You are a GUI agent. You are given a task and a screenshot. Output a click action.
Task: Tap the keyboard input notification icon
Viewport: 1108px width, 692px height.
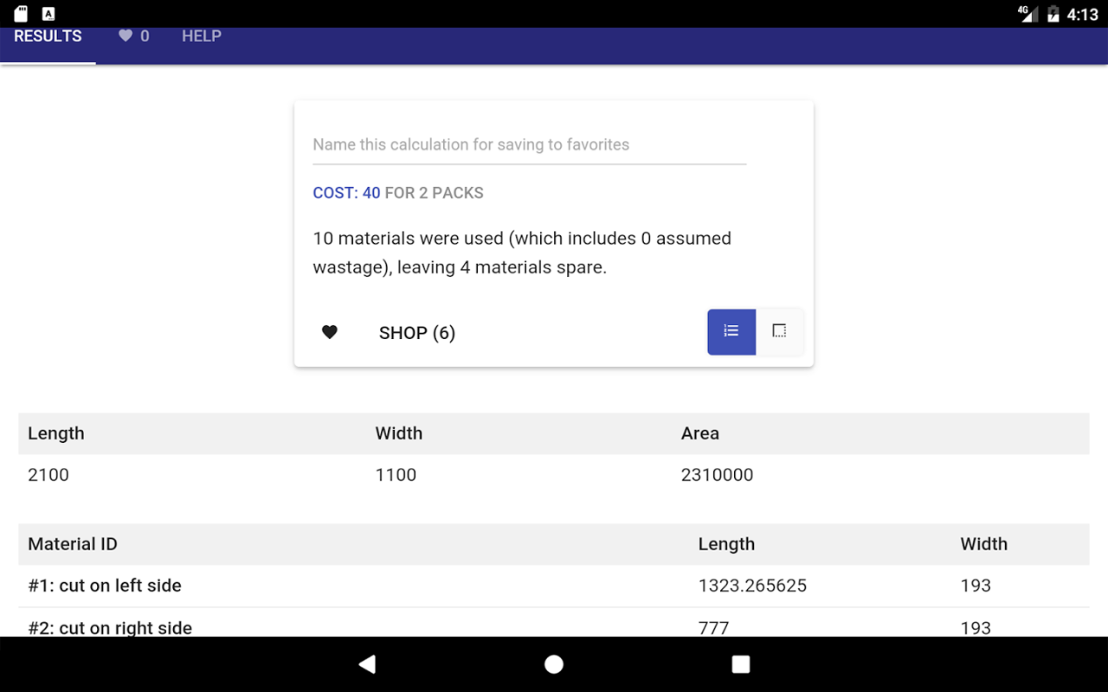coord(48,14)
